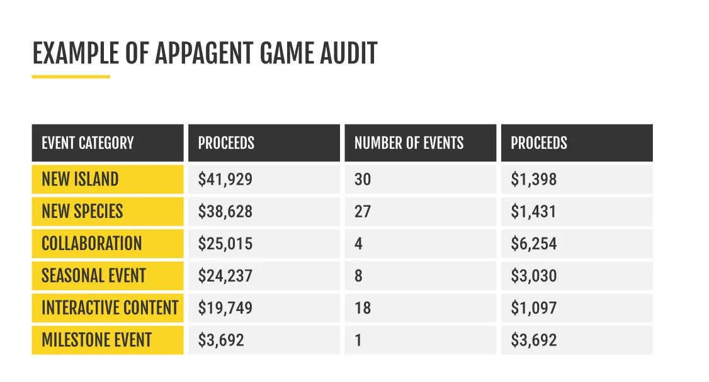Select the $3,030 Seasonal Event cell
Image resolution: width=709 pixels, height=382 pixels.
pos(576,276)
